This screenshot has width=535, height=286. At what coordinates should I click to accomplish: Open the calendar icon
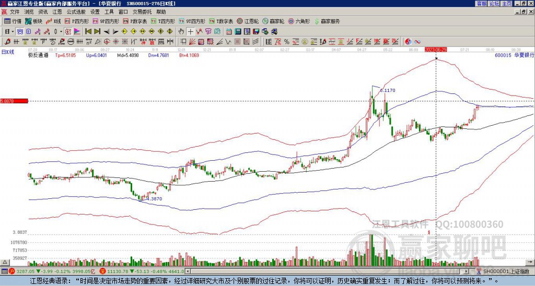229,31
